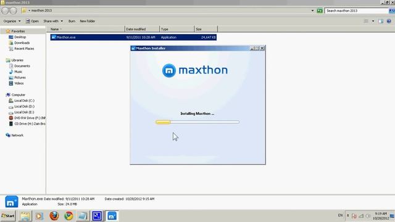Select Favorites in navigation pane
Screen dimensions: 395x222
click(x=18, y=31)
